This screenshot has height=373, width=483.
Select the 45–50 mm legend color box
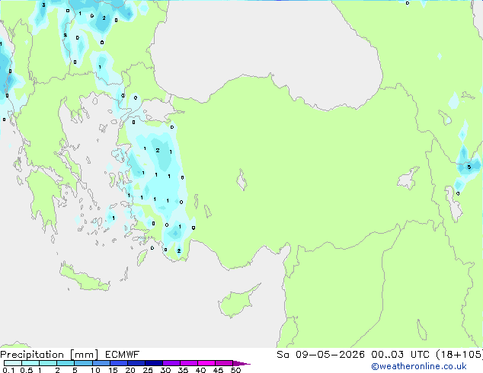[224, 363]
